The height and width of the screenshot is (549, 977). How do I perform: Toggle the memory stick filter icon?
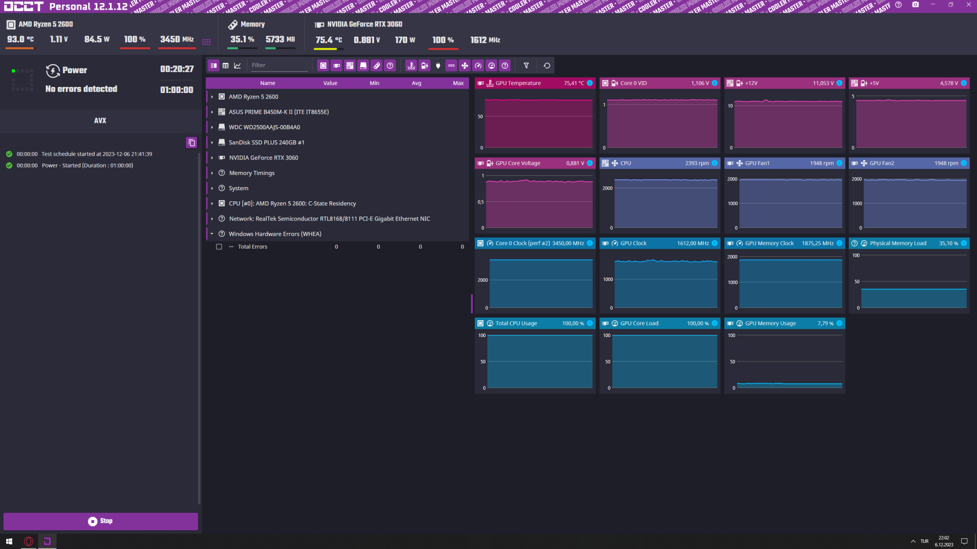377,66
